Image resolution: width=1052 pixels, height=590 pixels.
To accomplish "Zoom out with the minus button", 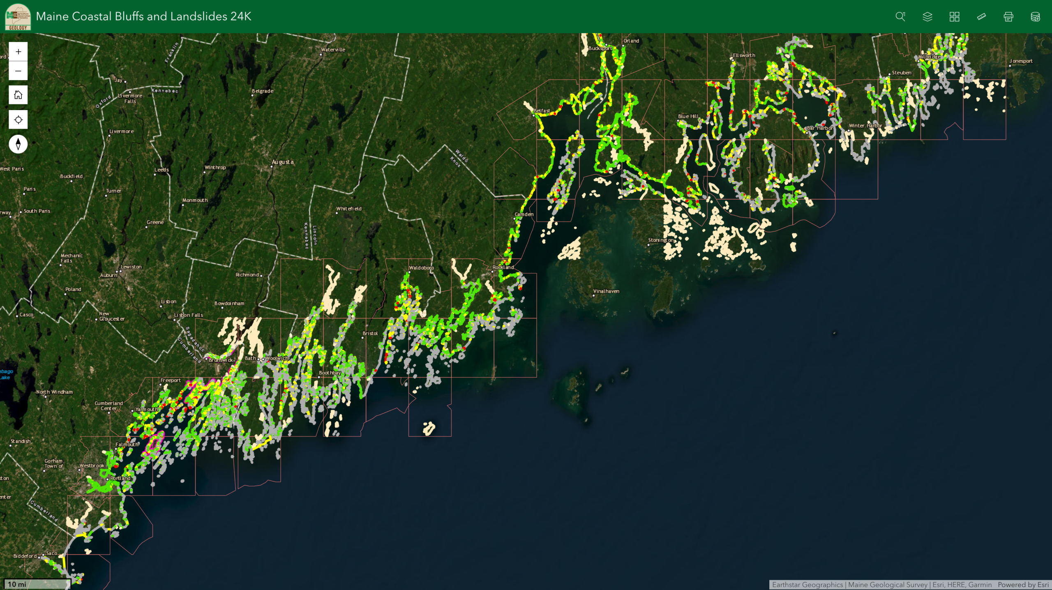I will (x=18, y=71).
